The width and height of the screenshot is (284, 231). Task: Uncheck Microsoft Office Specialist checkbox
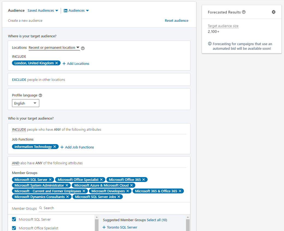tap(14, 228)
